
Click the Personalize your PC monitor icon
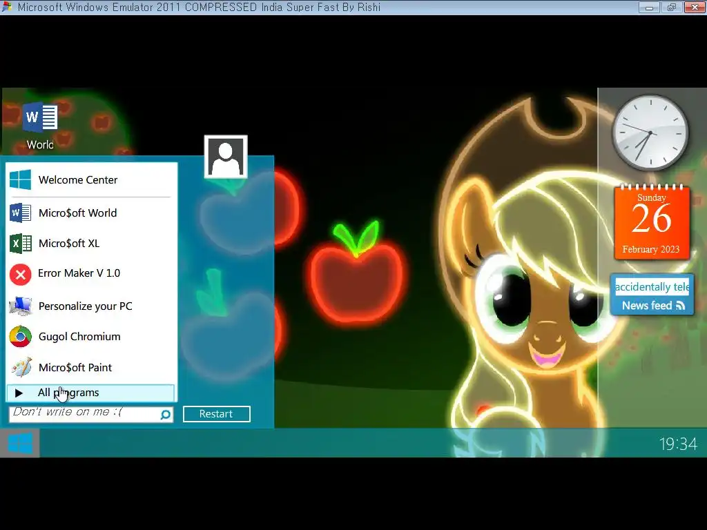click(20, 306)
